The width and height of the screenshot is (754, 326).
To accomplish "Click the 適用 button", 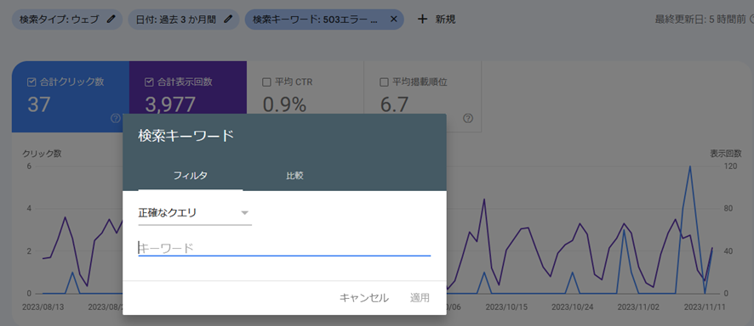I will [420, 298].
